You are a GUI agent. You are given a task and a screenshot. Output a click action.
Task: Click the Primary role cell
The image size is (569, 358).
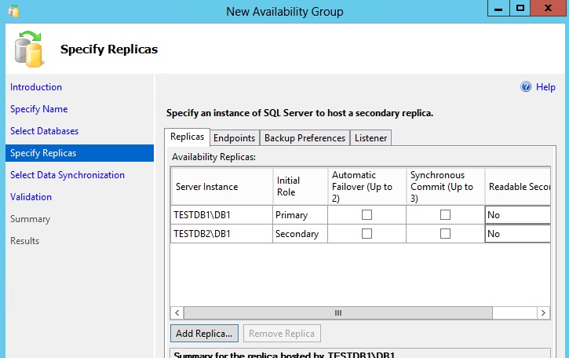click(x=300, y=214)
